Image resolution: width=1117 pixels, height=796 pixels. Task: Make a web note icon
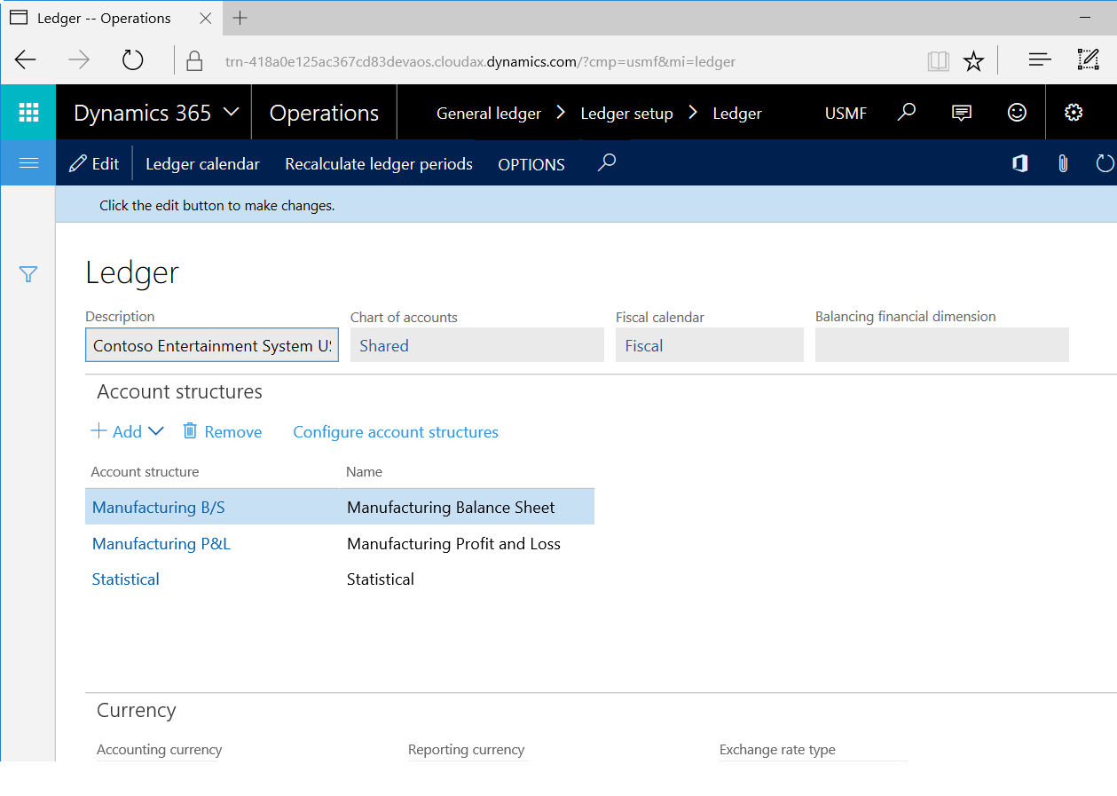point(1088,60)
